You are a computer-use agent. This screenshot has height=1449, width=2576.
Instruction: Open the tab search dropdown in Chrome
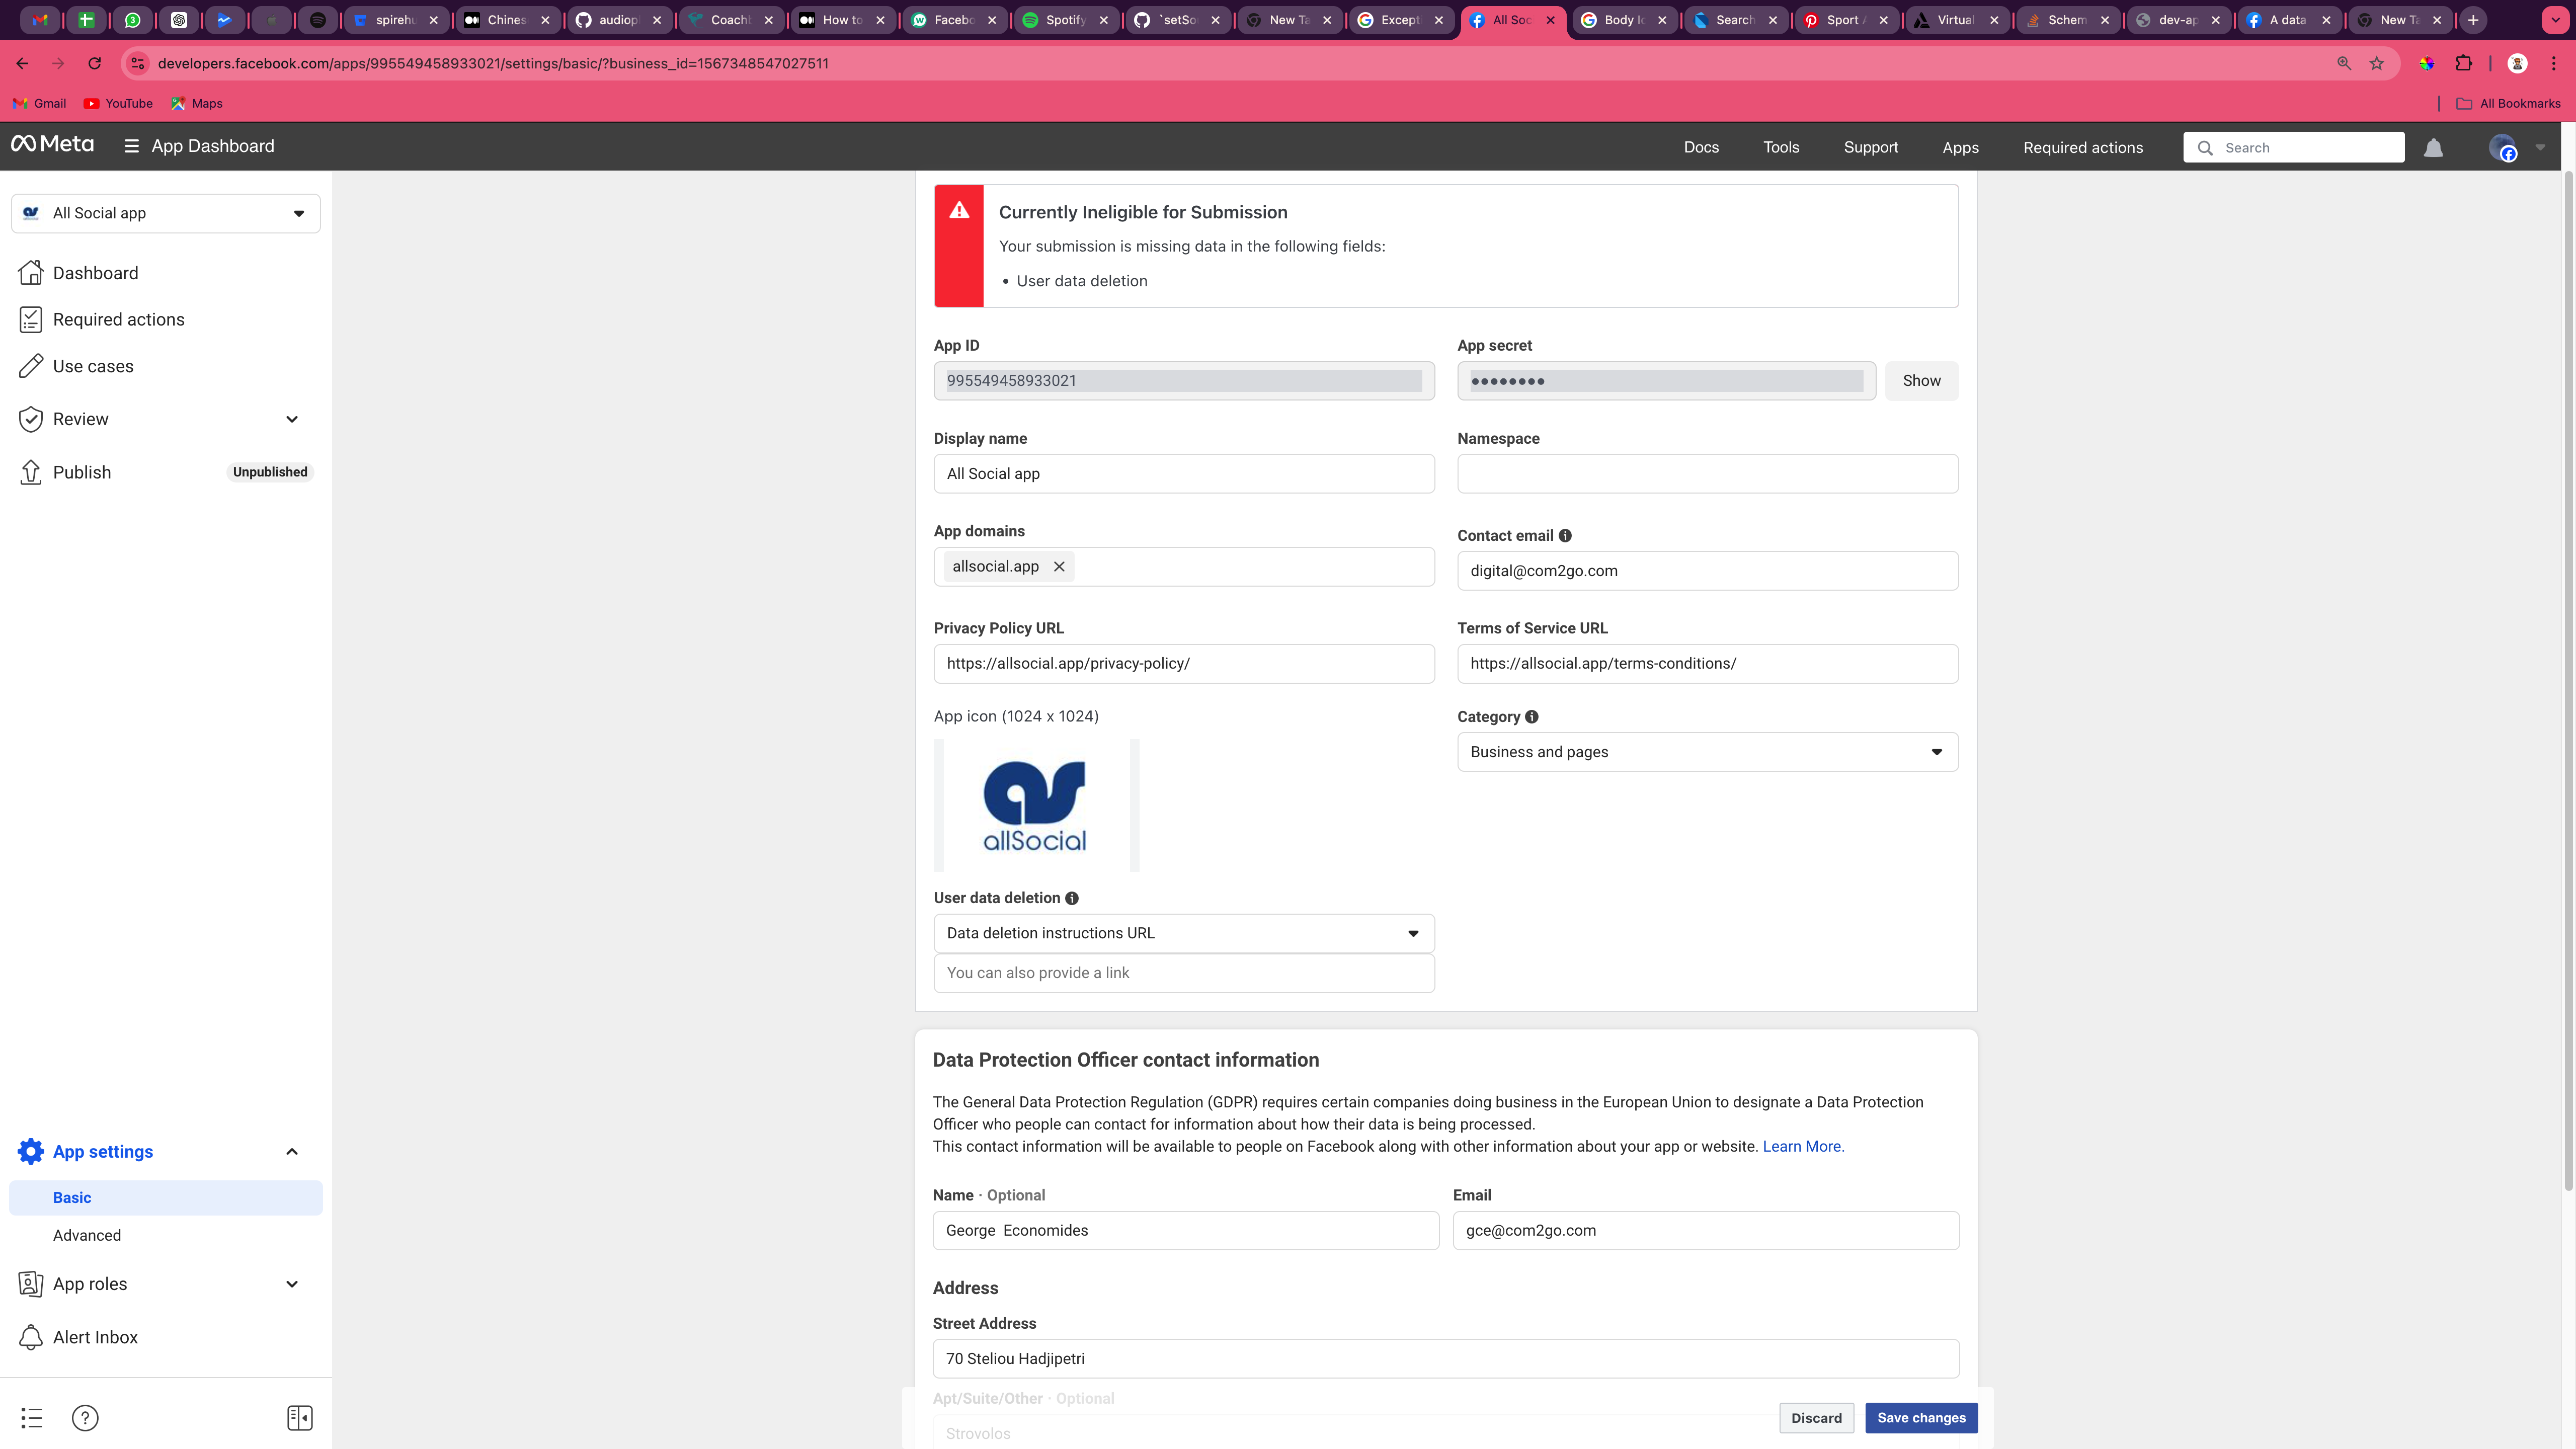pos(2555,19)
